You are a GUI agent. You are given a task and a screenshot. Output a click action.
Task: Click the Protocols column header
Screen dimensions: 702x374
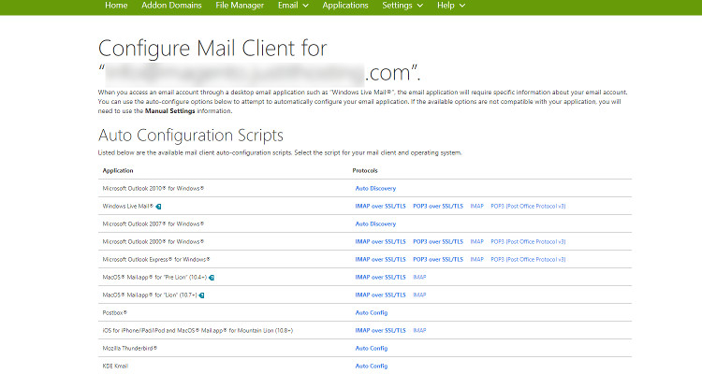coord(365,170)
